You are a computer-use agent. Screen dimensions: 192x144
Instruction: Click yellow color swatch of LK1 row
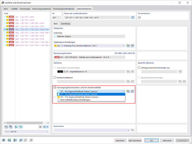(7, 17)
